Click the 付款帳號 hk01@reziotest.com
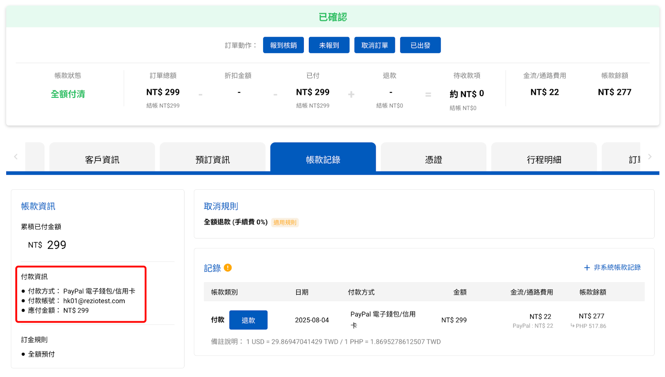The height and width of the screenshot is (377, 665). 76,301
